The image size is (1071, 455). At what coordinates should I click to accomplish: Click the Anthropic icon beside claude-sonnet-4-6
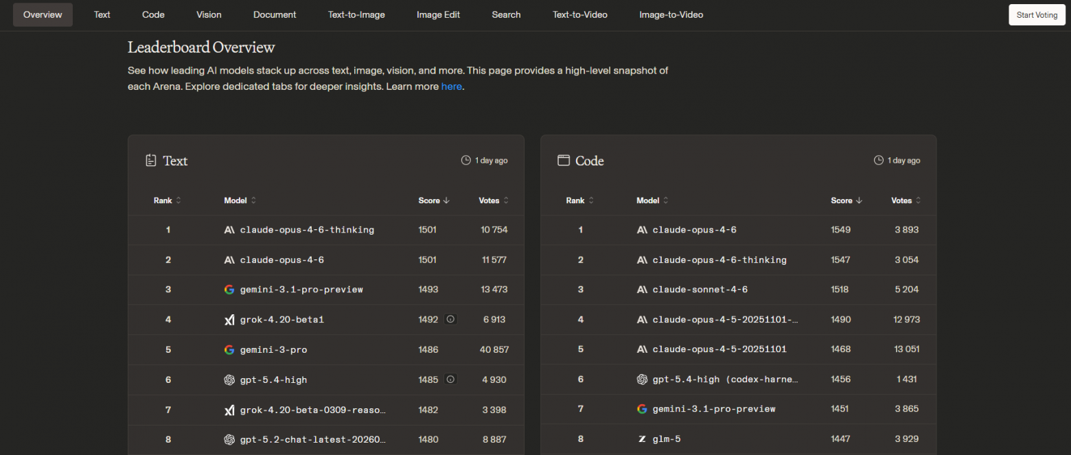[642, 290]
